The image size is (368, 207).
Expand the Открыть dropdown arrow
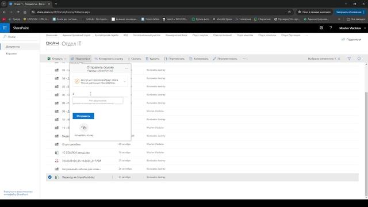click(65, 59)
